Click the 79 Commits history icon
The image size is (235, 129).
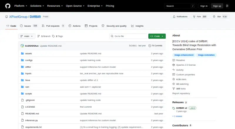tap(150, 46)
